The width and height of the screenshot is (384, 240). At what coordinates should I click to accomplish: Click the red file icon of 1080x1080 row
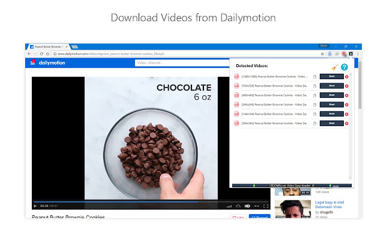tap(236, 76)
